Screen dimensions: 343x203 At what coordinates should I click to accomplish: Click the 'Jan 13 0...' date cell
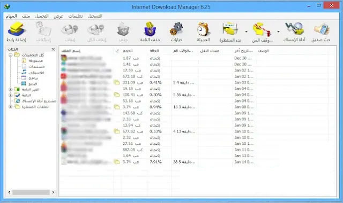(244, 155)
